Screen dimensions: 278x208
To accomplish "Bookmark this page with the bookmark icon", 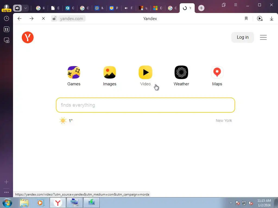I will pyautogui.click(x=246, y=18).
